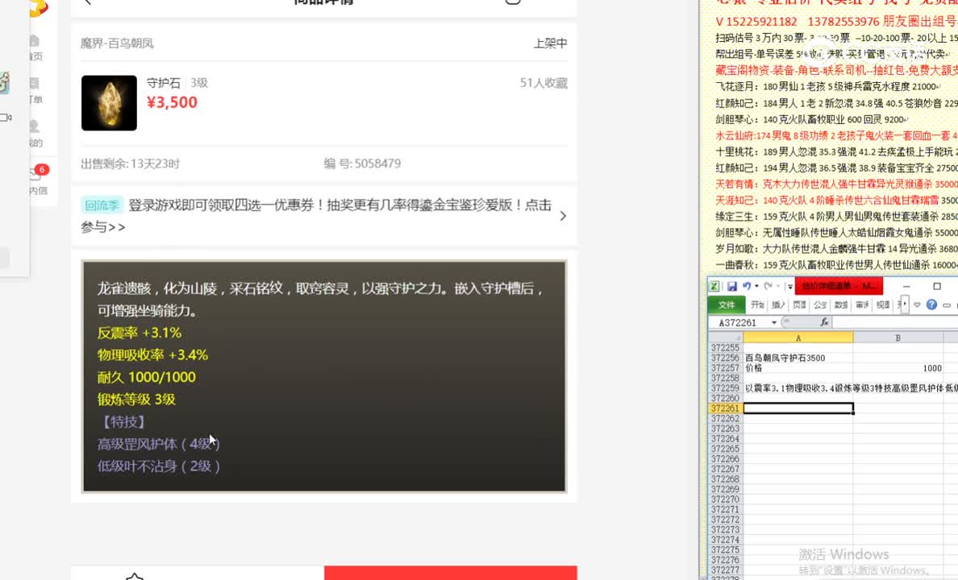
Task: Click into the Excel formula bar
Action: click(x=895, y=322)
